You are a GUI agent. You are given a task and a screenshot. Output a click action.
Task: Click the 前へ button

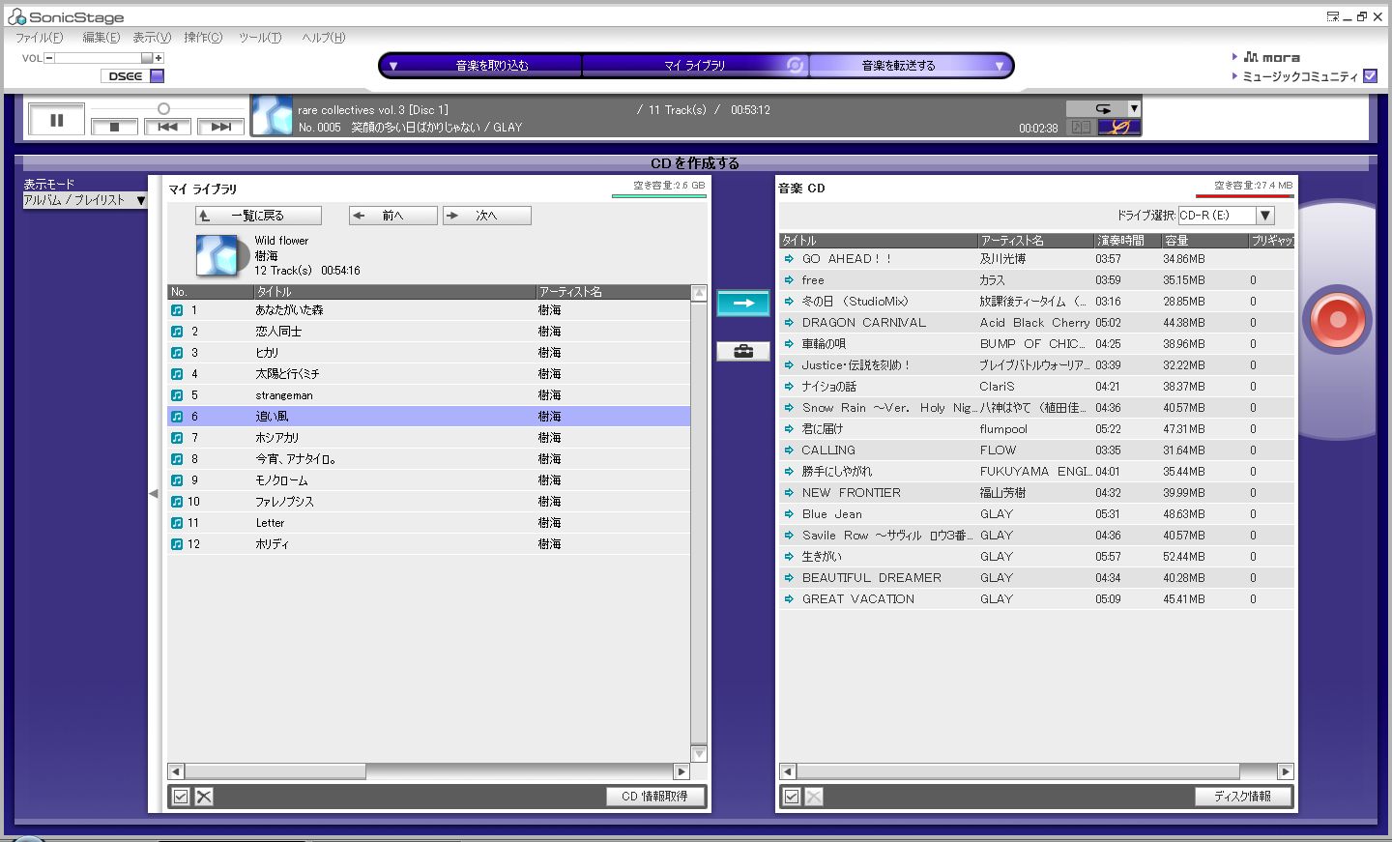[393, 216]
